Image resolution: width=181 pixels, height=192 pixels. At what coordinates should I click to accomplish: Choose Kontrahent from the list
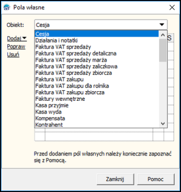click(97, 125)
